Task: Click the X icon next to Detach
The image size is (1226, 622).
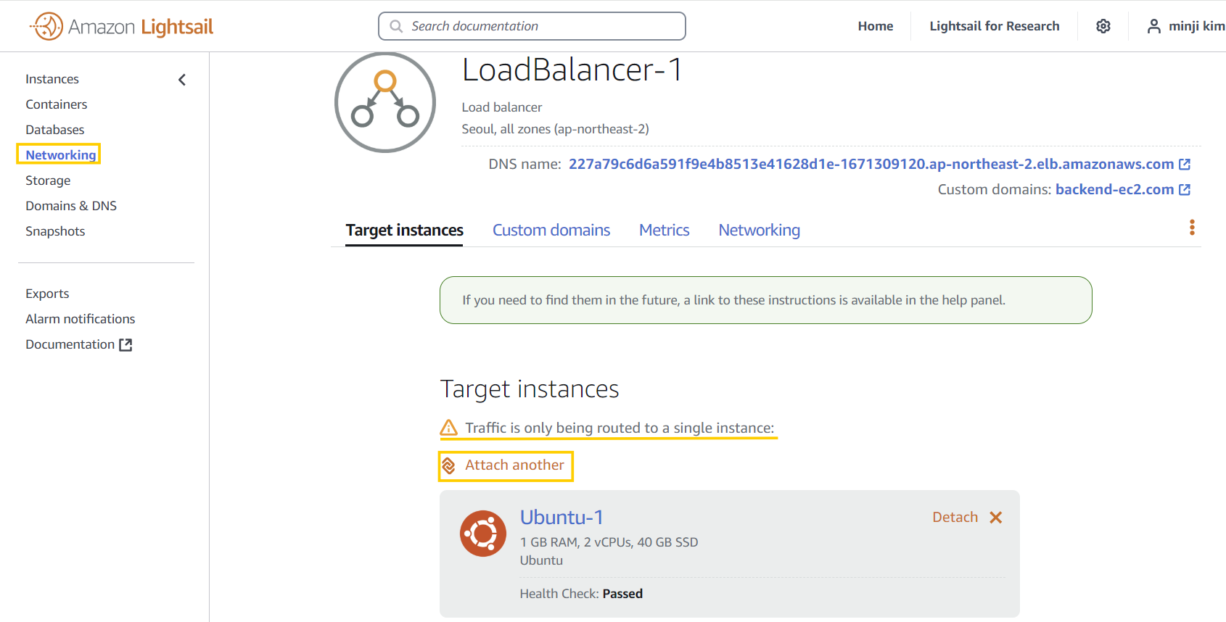Action: coord(996,517)
